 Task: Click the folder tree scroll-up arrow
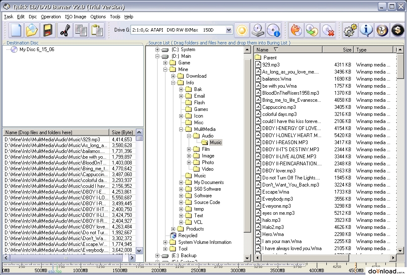[x=247, y=49]
